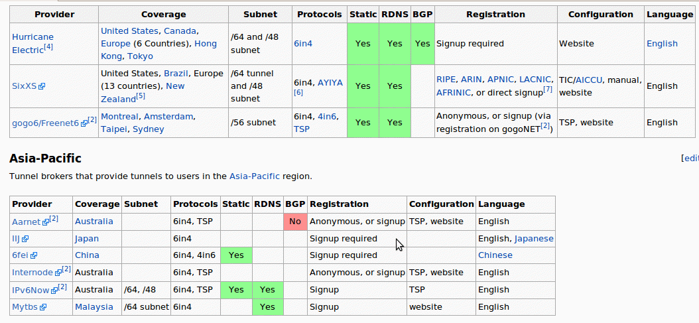The height and width of the screenshot is (323, 699).
Task: Open the AICCU configuration link
Action: (x=590, y=80)
